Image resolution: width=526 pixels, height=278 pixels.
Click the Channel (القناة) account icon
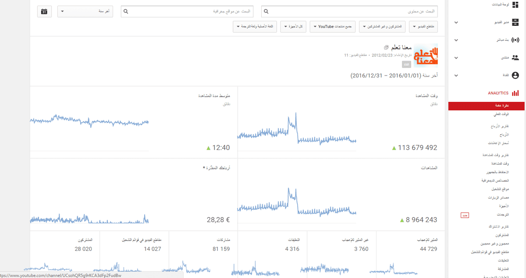tap(515, 76)
